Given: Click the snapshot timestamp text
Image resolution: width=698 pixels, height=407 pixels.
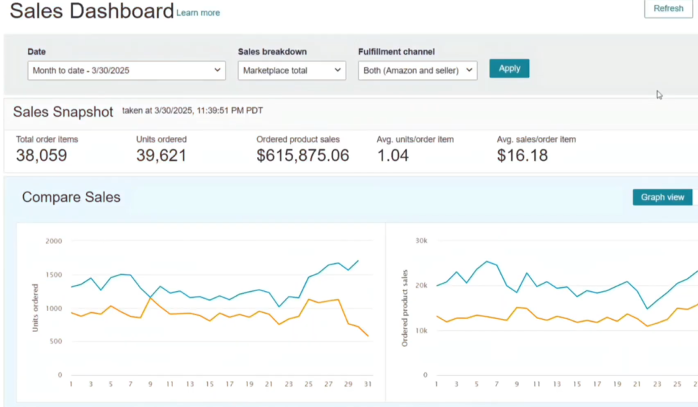Looking at the screenshot, I should point(192,110).
